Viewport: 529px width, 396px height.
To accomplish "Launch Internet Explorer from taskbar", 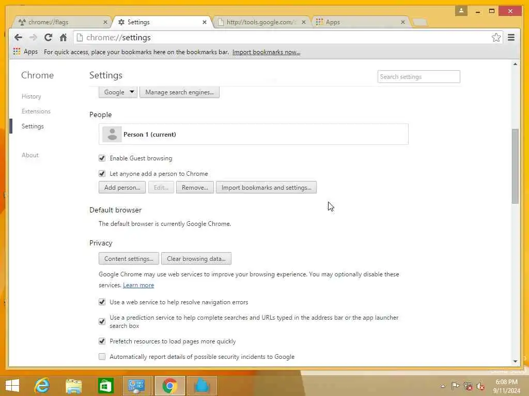I will pos(42,386).
